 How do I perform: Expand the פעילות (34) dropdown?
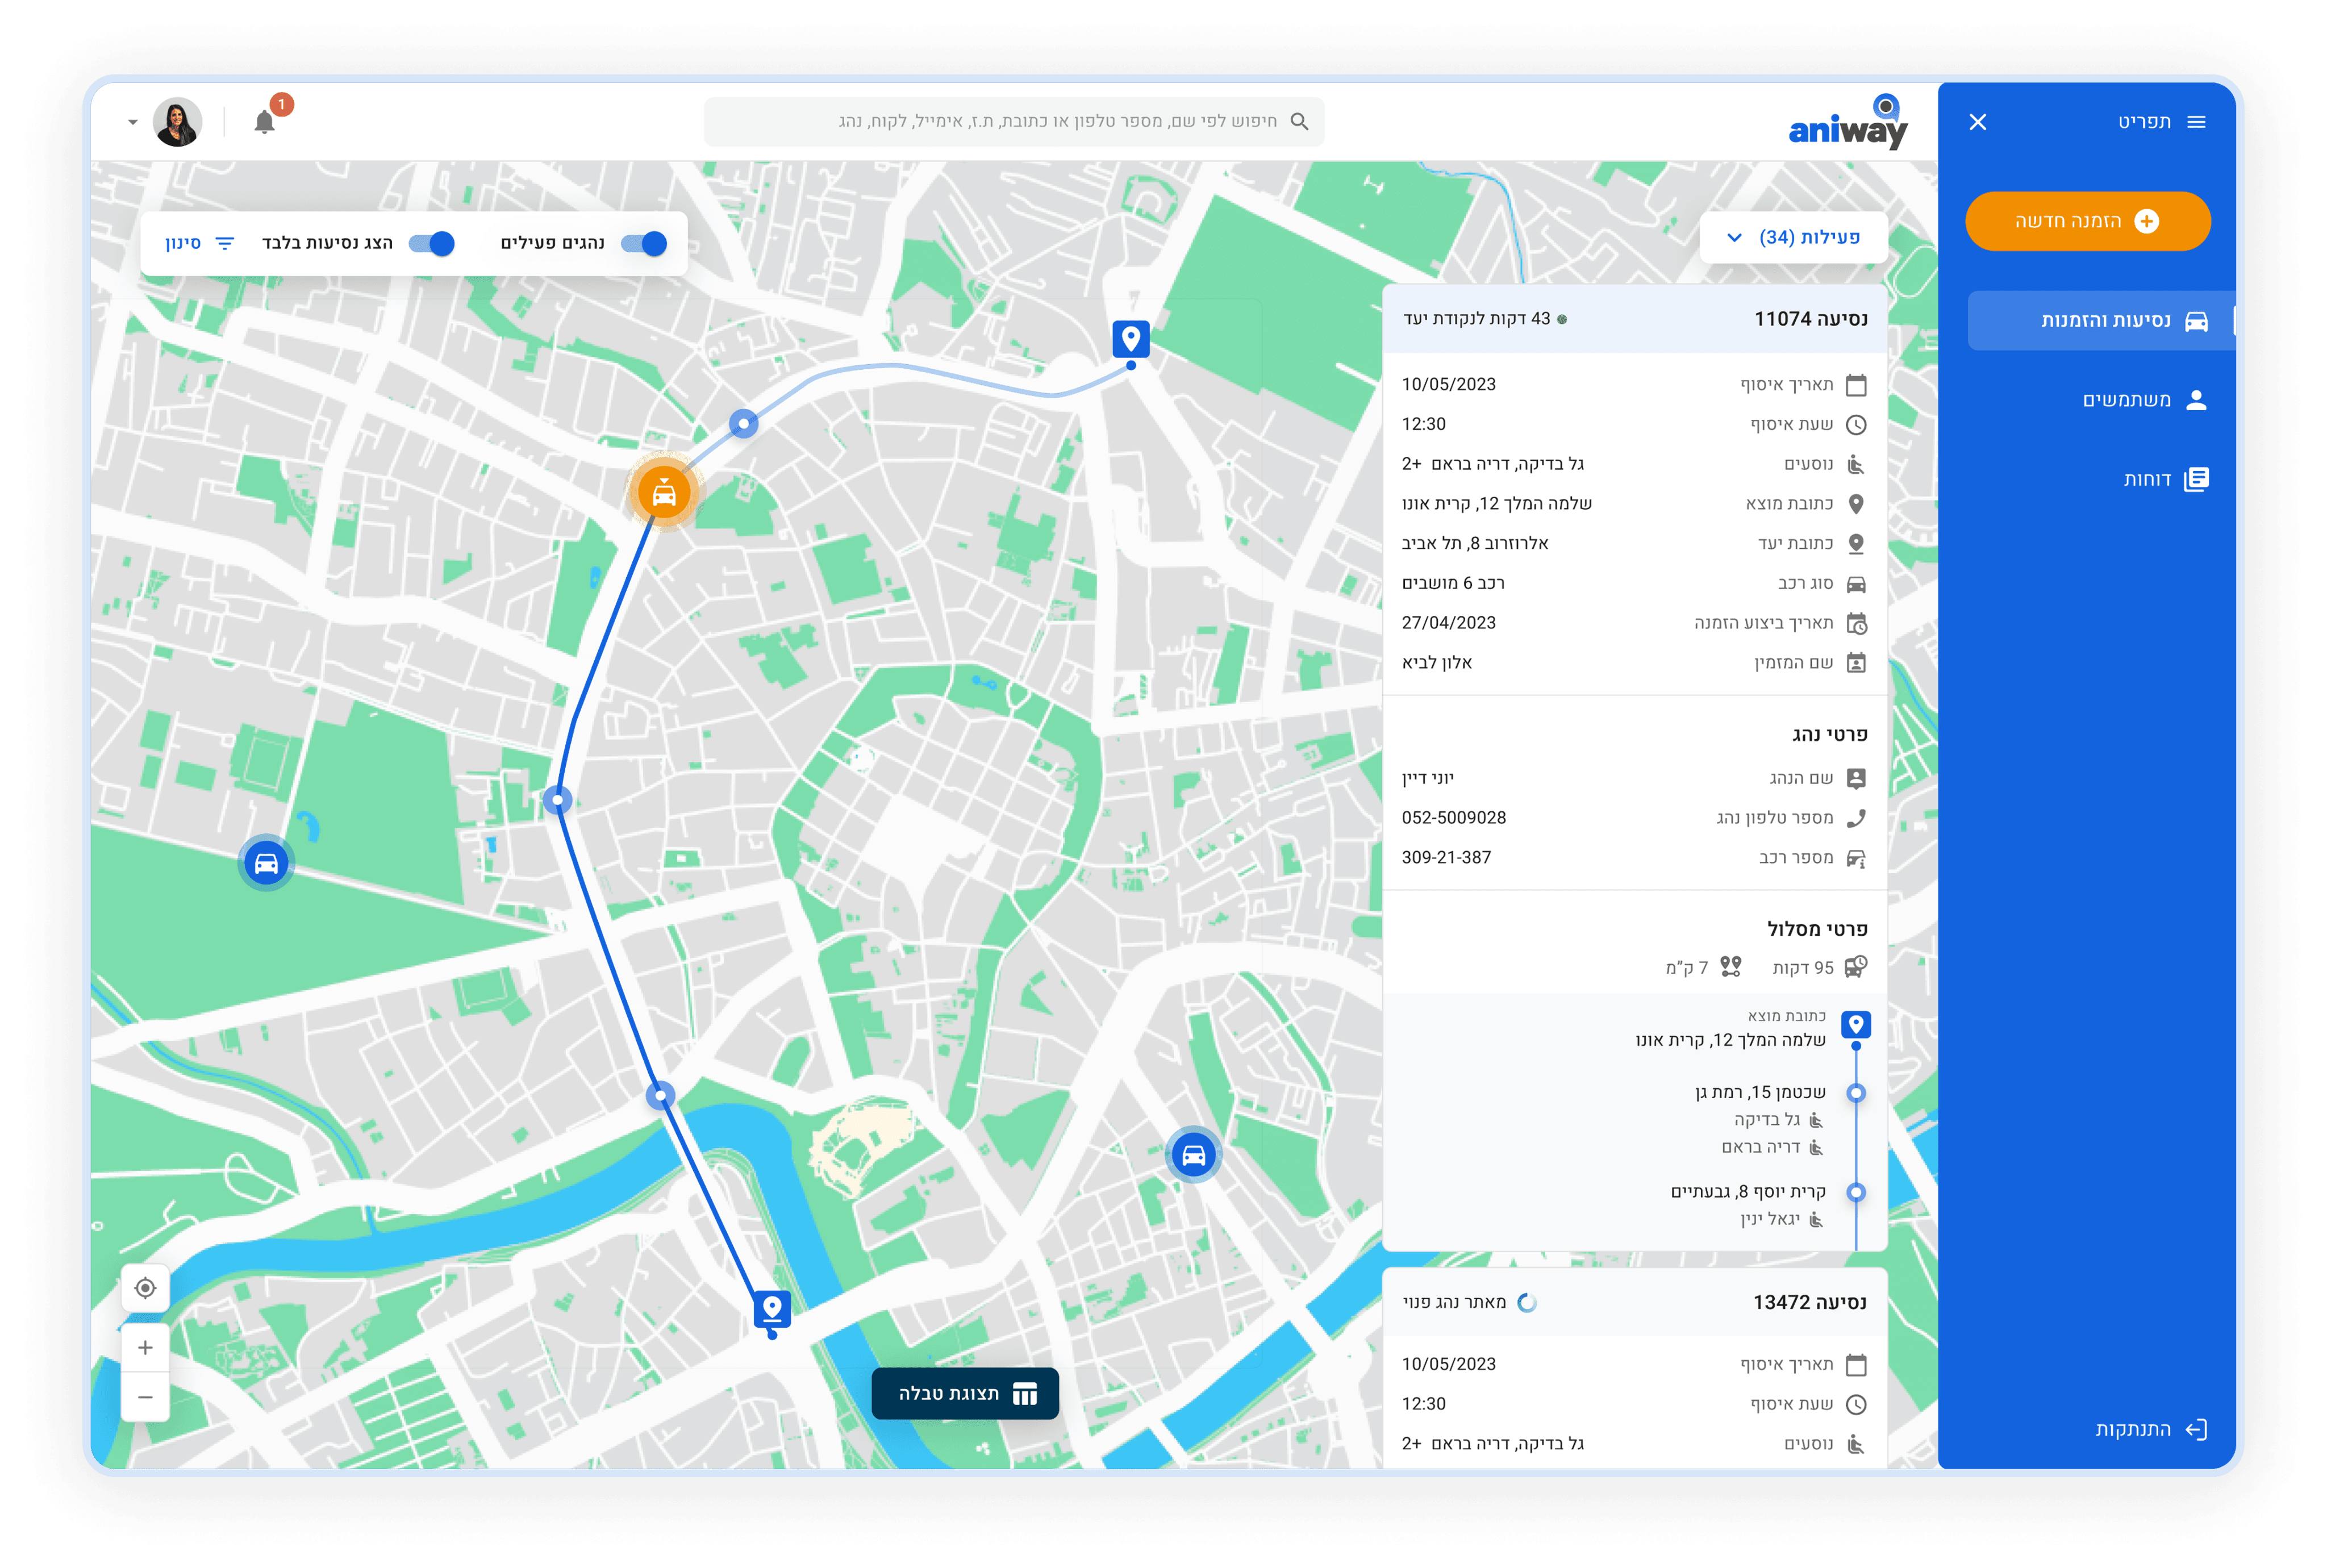pos(1793,237)
